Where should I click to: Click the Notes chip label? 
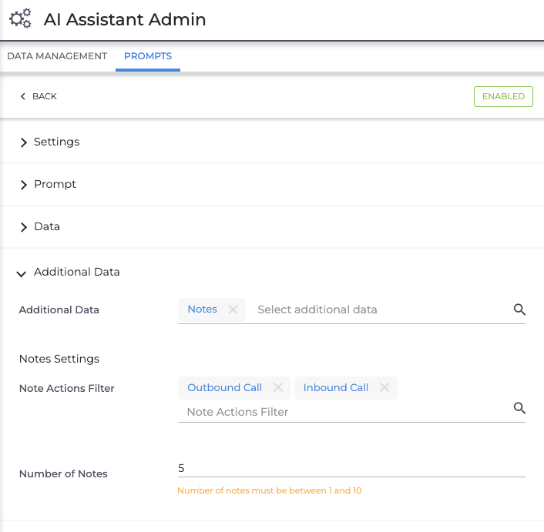(x=203, y=309)
